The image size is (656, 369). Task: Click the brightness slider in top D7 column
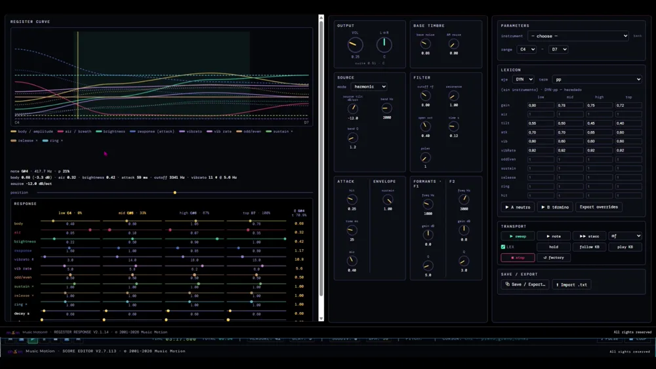click(256, 239)
